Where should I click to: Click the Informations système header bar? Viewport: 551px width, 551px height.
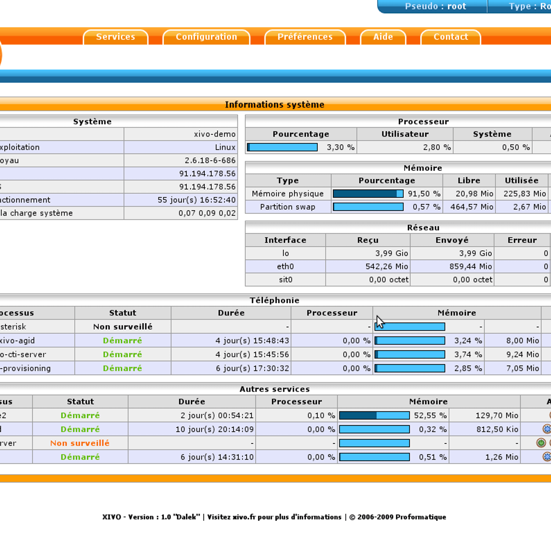pyautogui.click(x=275, y=105)
